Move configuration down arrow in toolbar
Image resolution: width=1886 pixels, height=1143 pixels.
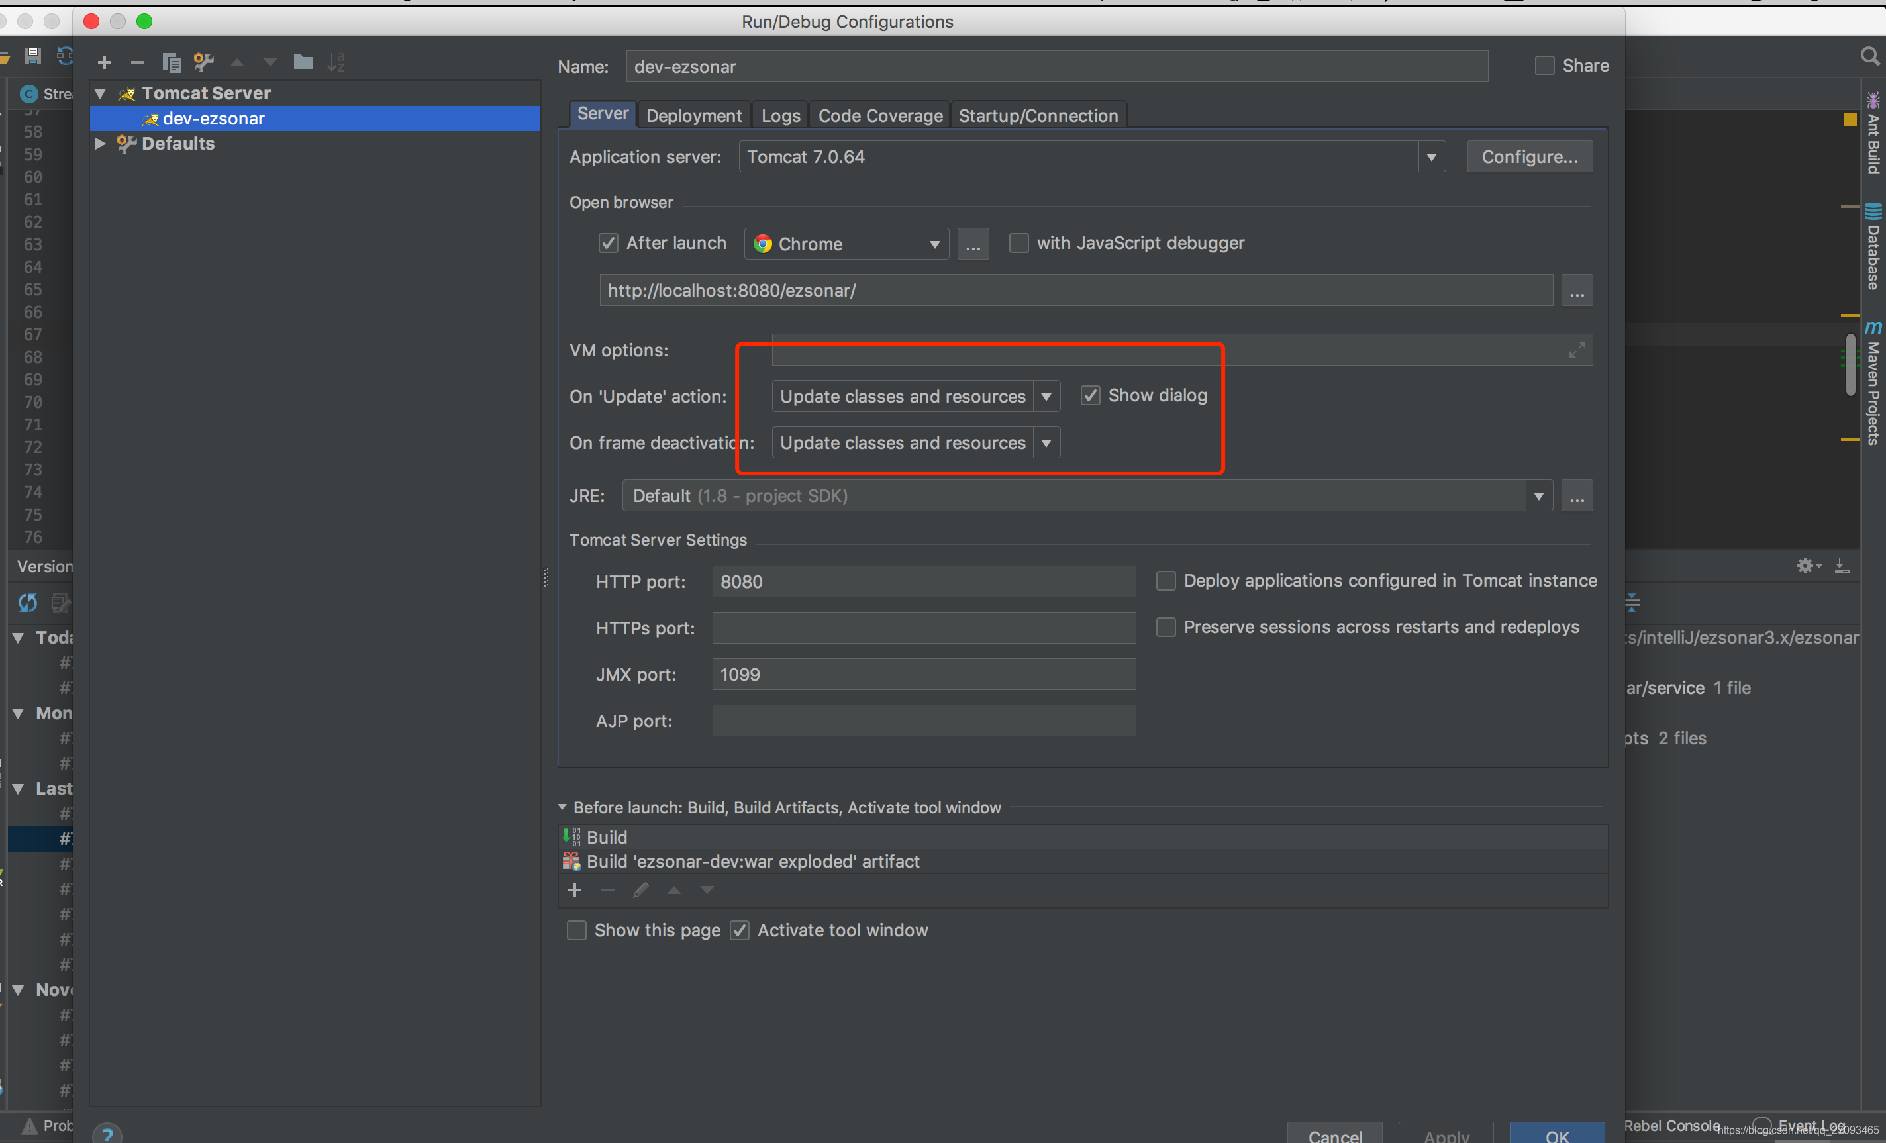pyautogui.click(x=270, y=62)
